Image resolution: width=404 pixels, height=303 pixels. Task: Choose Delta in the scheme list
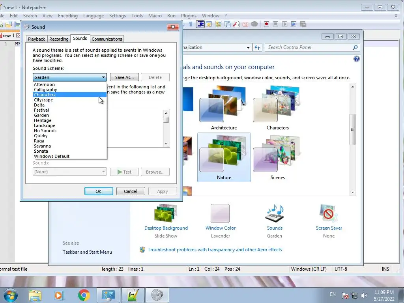[70, 105]
